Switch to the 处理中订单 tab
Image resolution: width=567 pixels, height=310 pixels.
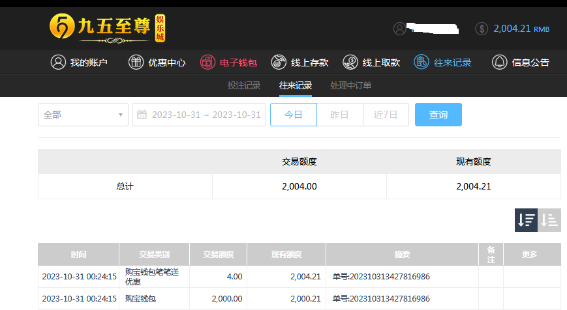[351, 85]
